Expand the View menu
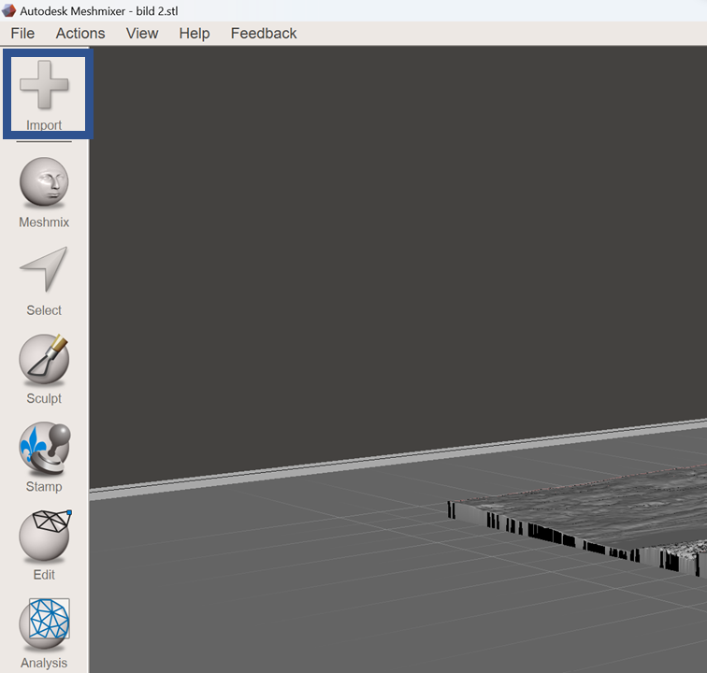The height and width of the screenshot is (673, 707). (142, 33)
